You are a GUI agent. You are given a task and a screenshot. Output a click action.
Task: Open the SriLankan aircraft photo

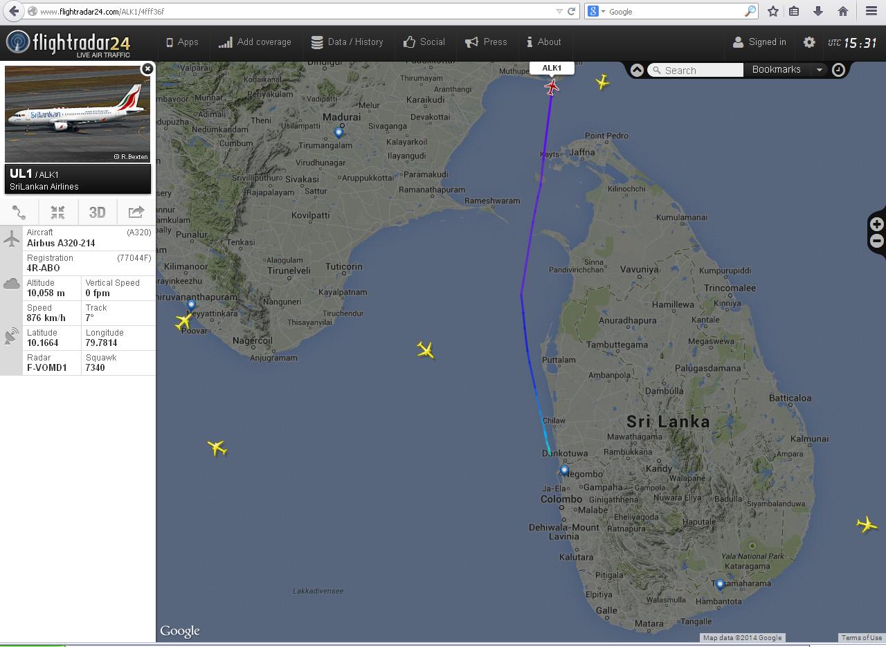(78, 114)
